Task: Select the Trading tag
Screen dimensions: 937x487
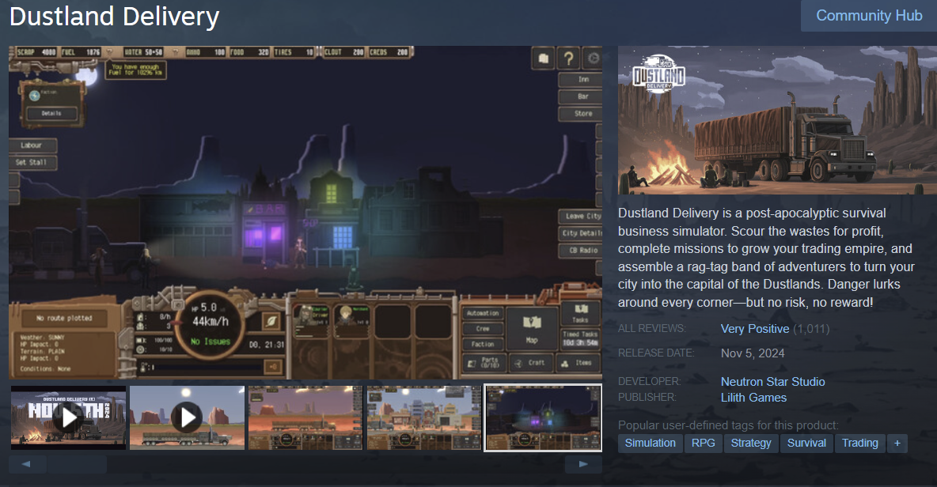Action: 860,443
